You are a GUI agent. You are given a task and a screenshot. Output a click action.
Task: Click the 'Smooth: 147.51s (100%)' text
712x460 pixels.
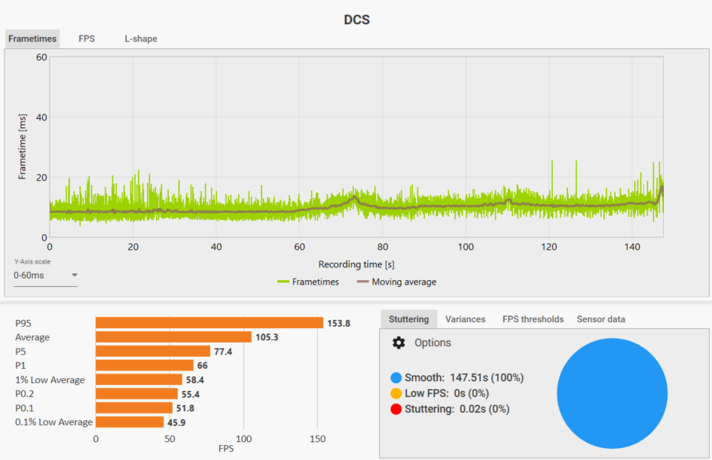pyautogui.click(x=464, y=377)
